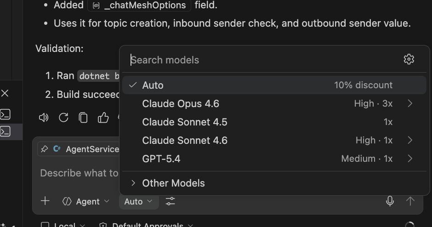Retry the response with the refresh icon

(x=63, y=118)
